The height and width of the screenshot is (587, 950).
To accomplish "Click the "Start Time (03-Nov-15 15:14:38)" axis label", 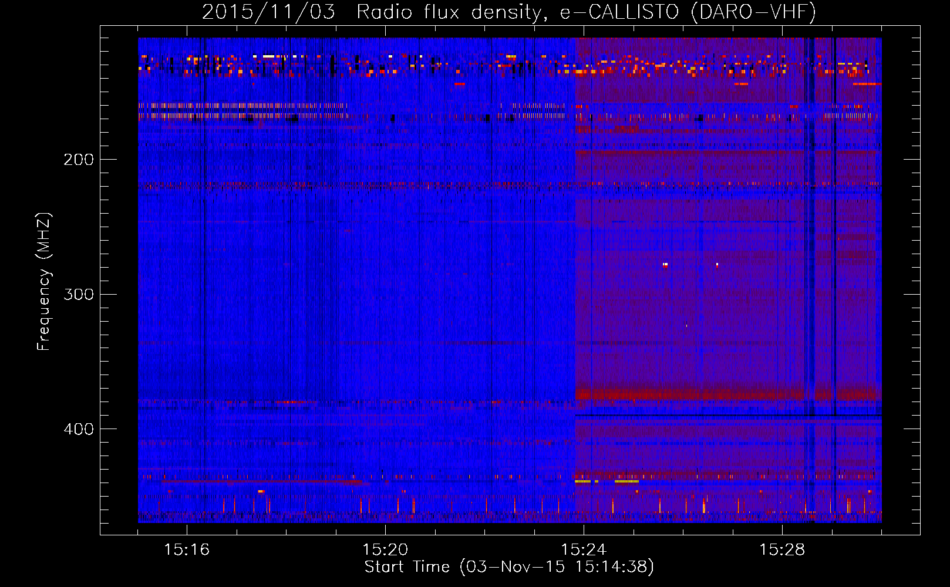I will pyautogui.click(x=509, y=567).
